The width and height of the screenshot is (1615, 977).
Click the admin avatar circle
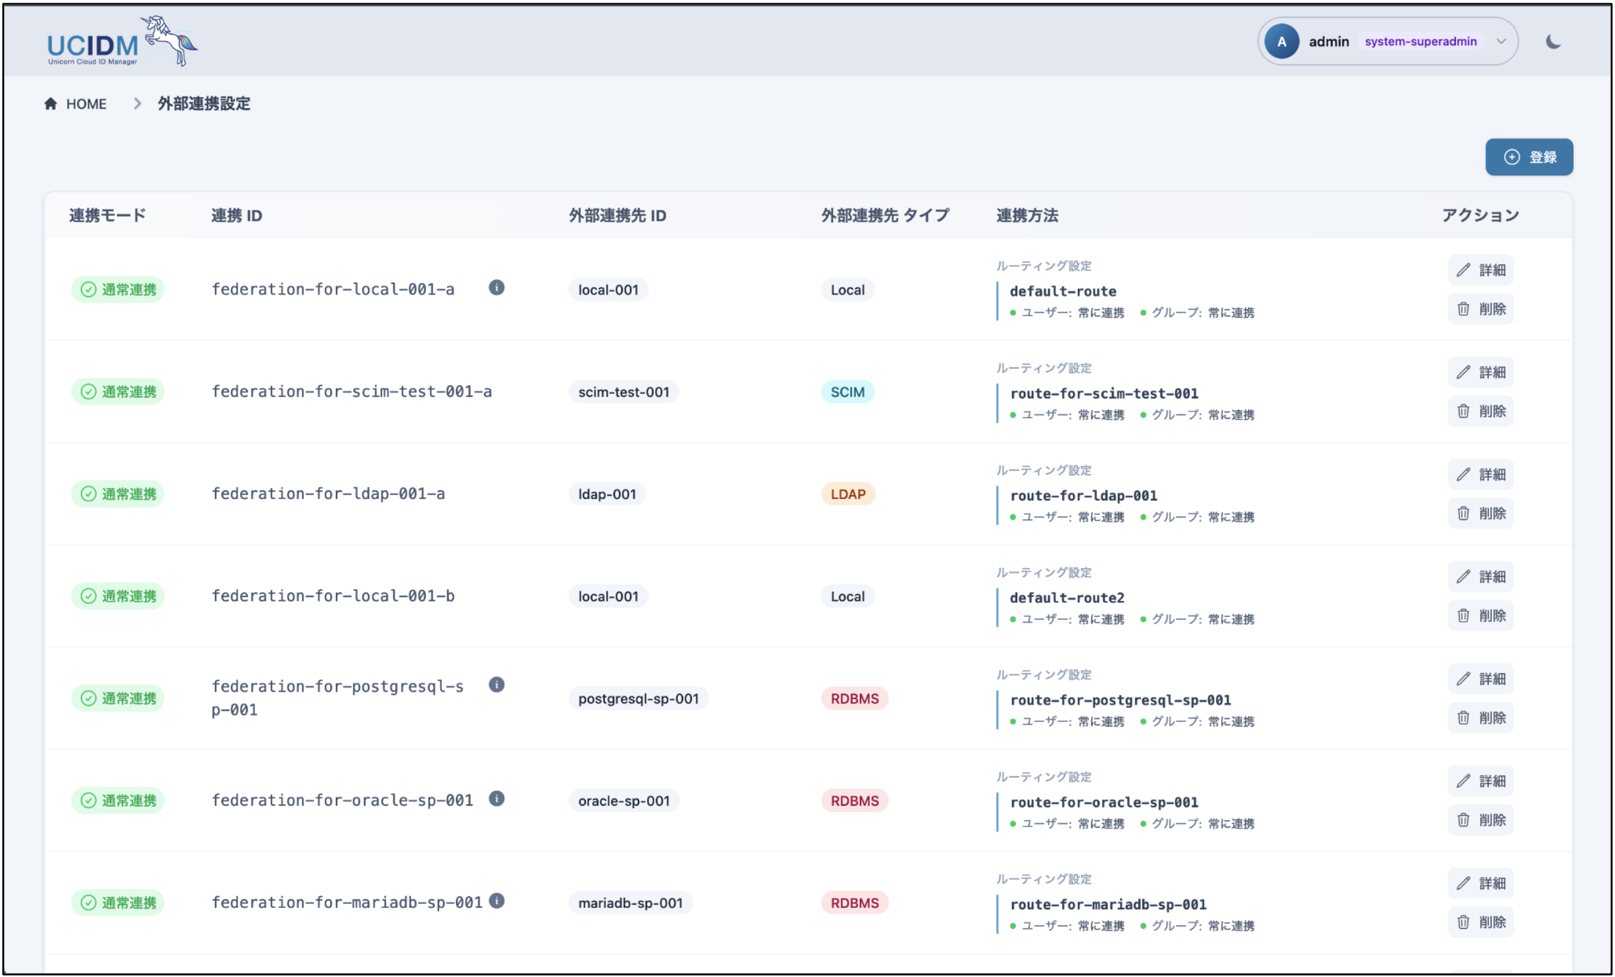coord(1281,41)
